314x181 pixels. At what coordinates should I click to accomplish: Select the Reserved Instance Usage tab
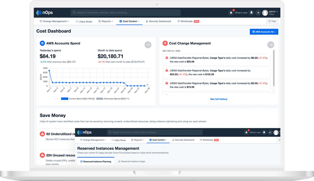pos(132,162)
